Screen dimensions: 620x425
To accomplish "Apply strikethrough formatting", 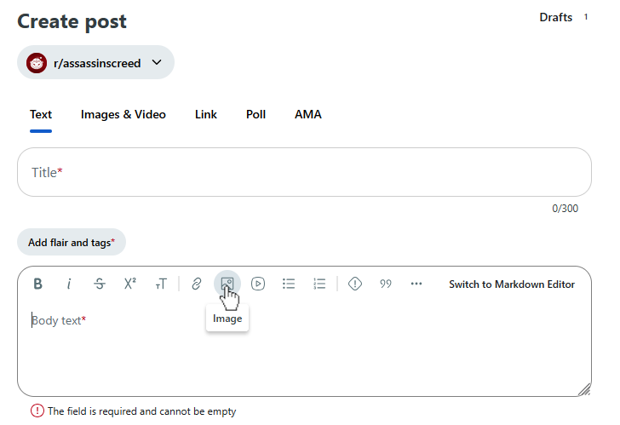I will 100,284.
